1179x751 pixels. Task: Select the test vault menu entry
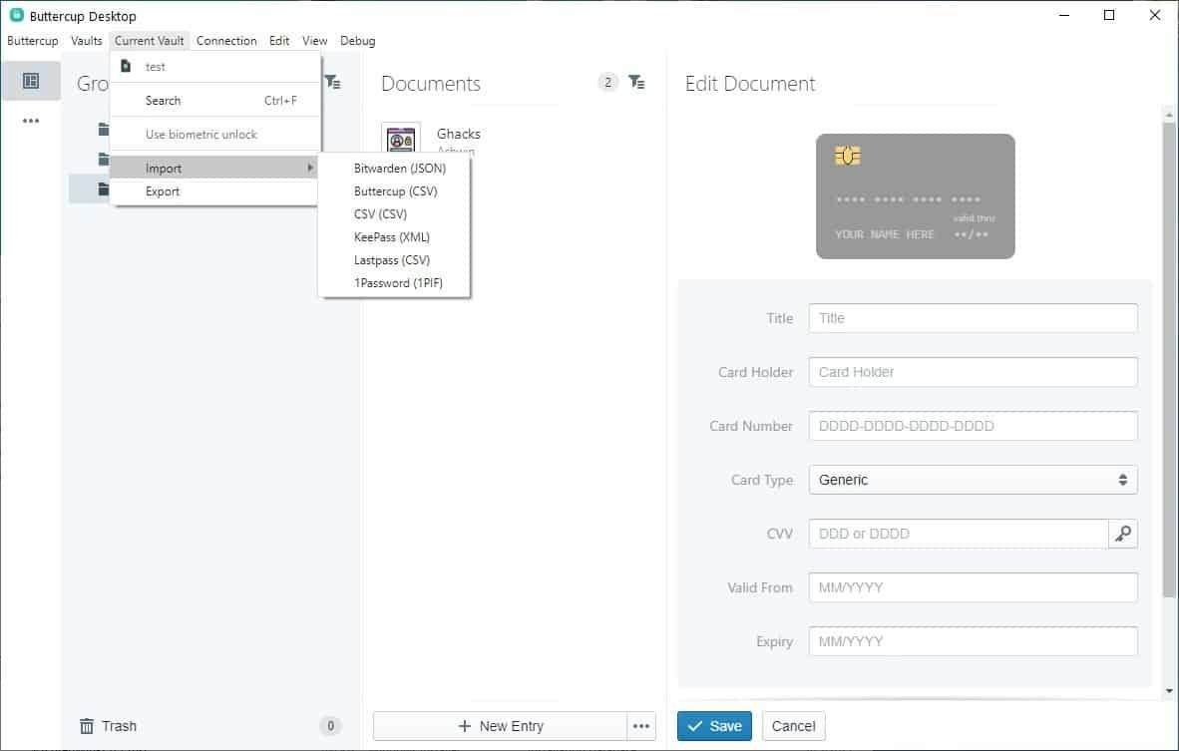click(215, 66)
